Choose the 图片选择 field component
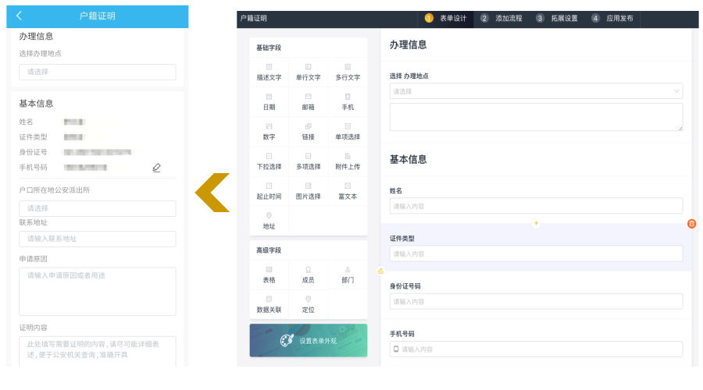 (308, 190)
